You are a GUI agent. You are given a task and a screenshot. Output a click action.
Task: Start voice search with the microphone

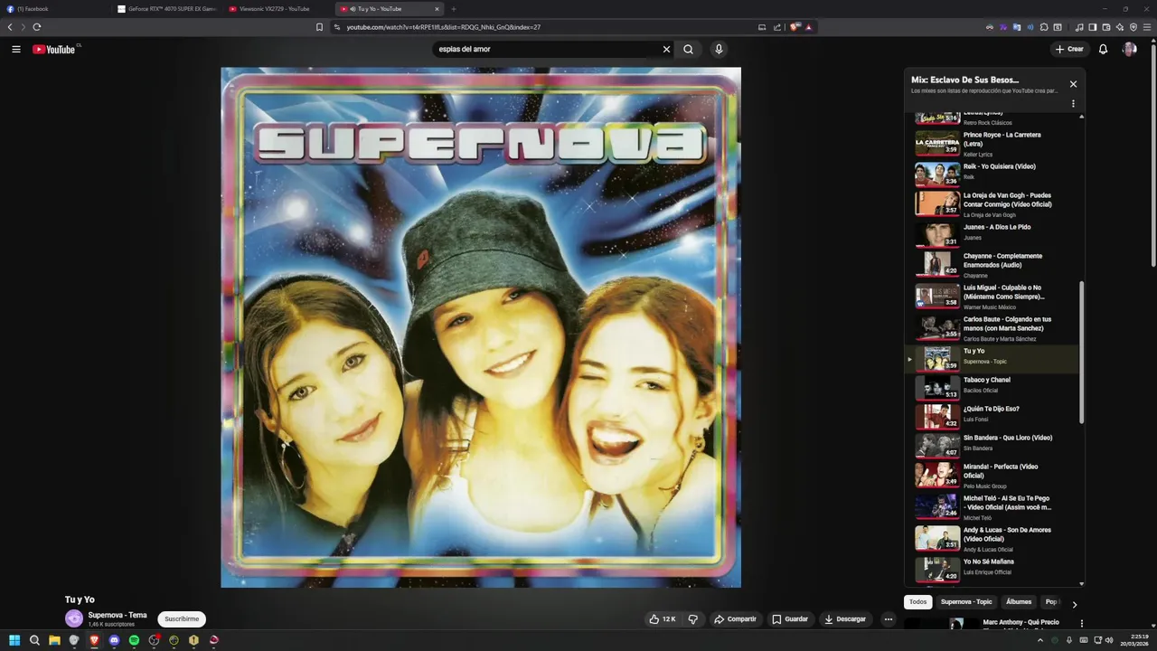tap(719, 49)
